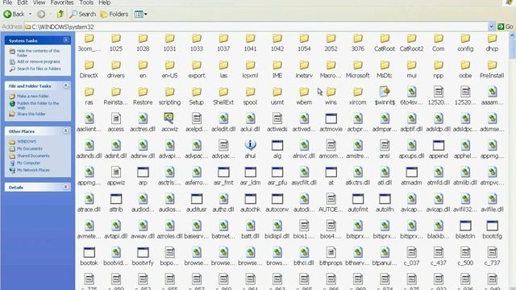Screen dimensions: 516x290
Task: Open the View menu
Action: tap(39, 2)
